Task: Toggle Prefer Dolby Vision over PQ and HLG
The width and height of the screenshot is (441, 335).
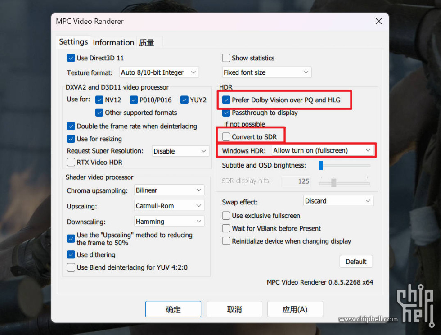Action: tap(226, 100)
